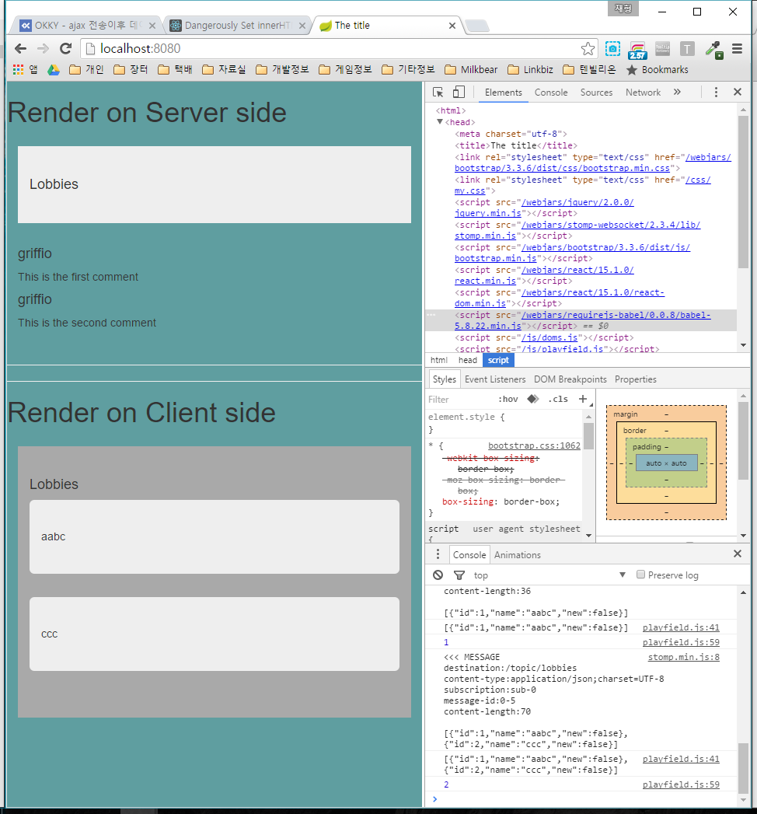
Task: Open the Sources tab
Action: pos(596,93)
